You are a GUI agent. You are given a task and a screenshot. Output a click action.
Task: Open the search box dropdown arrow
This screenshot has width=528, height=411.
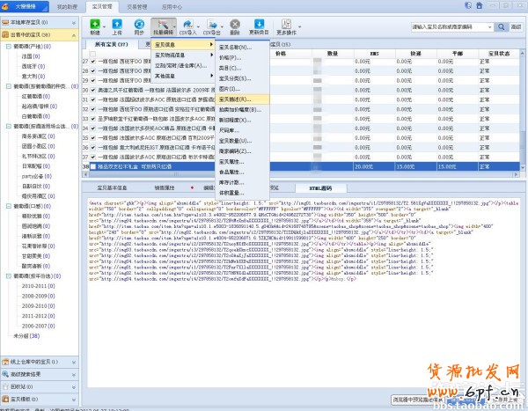[490, 27]
